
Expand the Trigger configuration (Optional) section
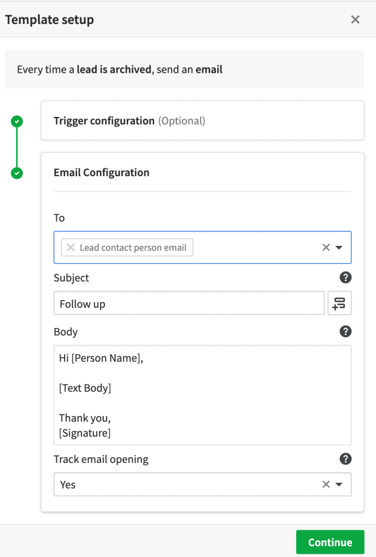[202, 120]
